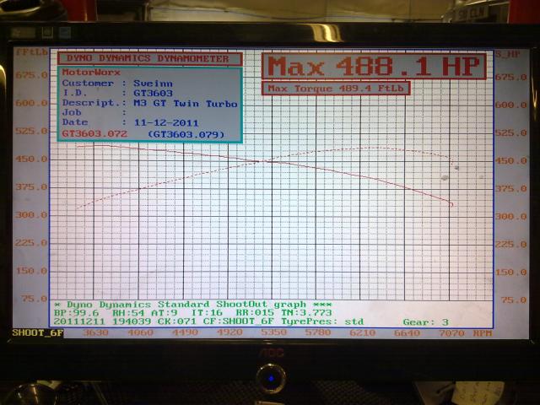This screenshot has width=540, height=405.
Task: Click the 5350 RPM axis label
Action: tap(273, 333)
